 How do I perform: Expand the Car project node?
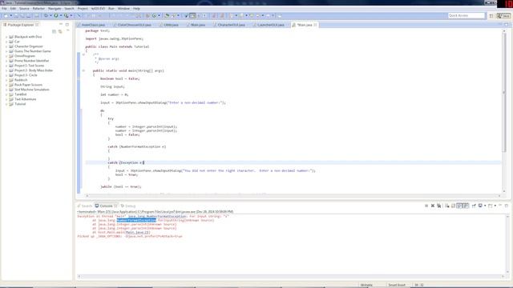click(x=6, y=42)
